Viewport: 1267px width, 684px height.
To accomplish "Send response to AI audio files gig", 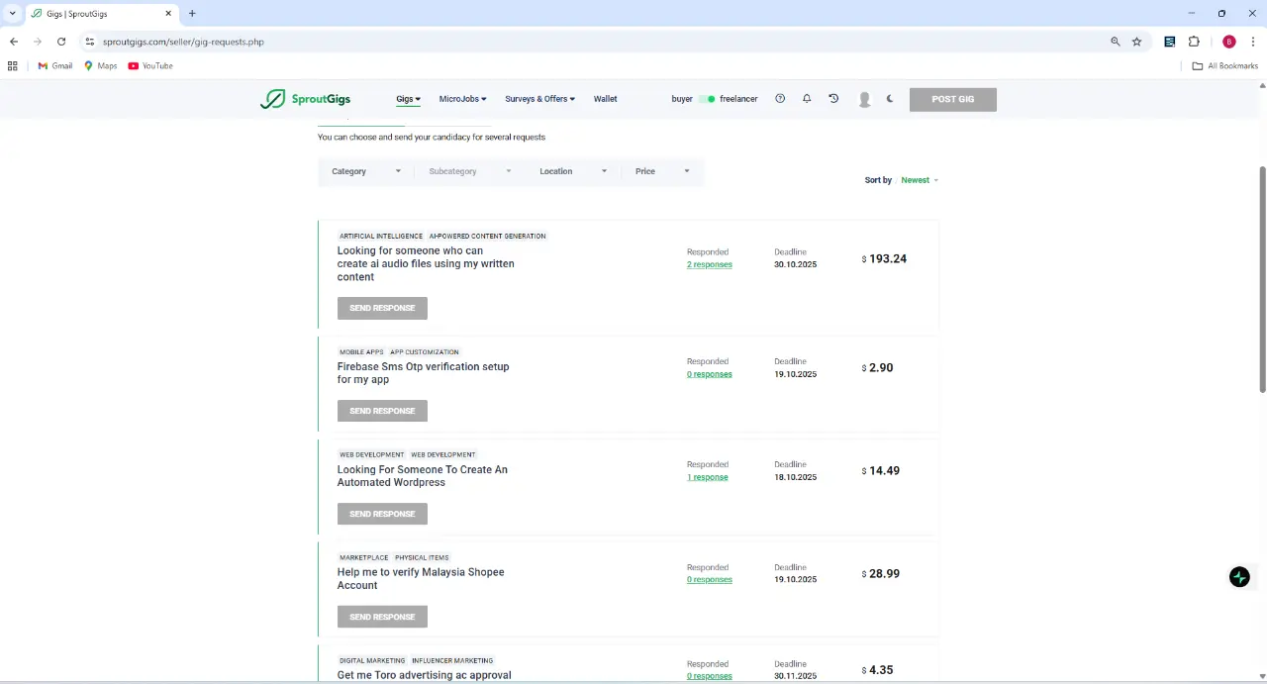I will point(382,308).
